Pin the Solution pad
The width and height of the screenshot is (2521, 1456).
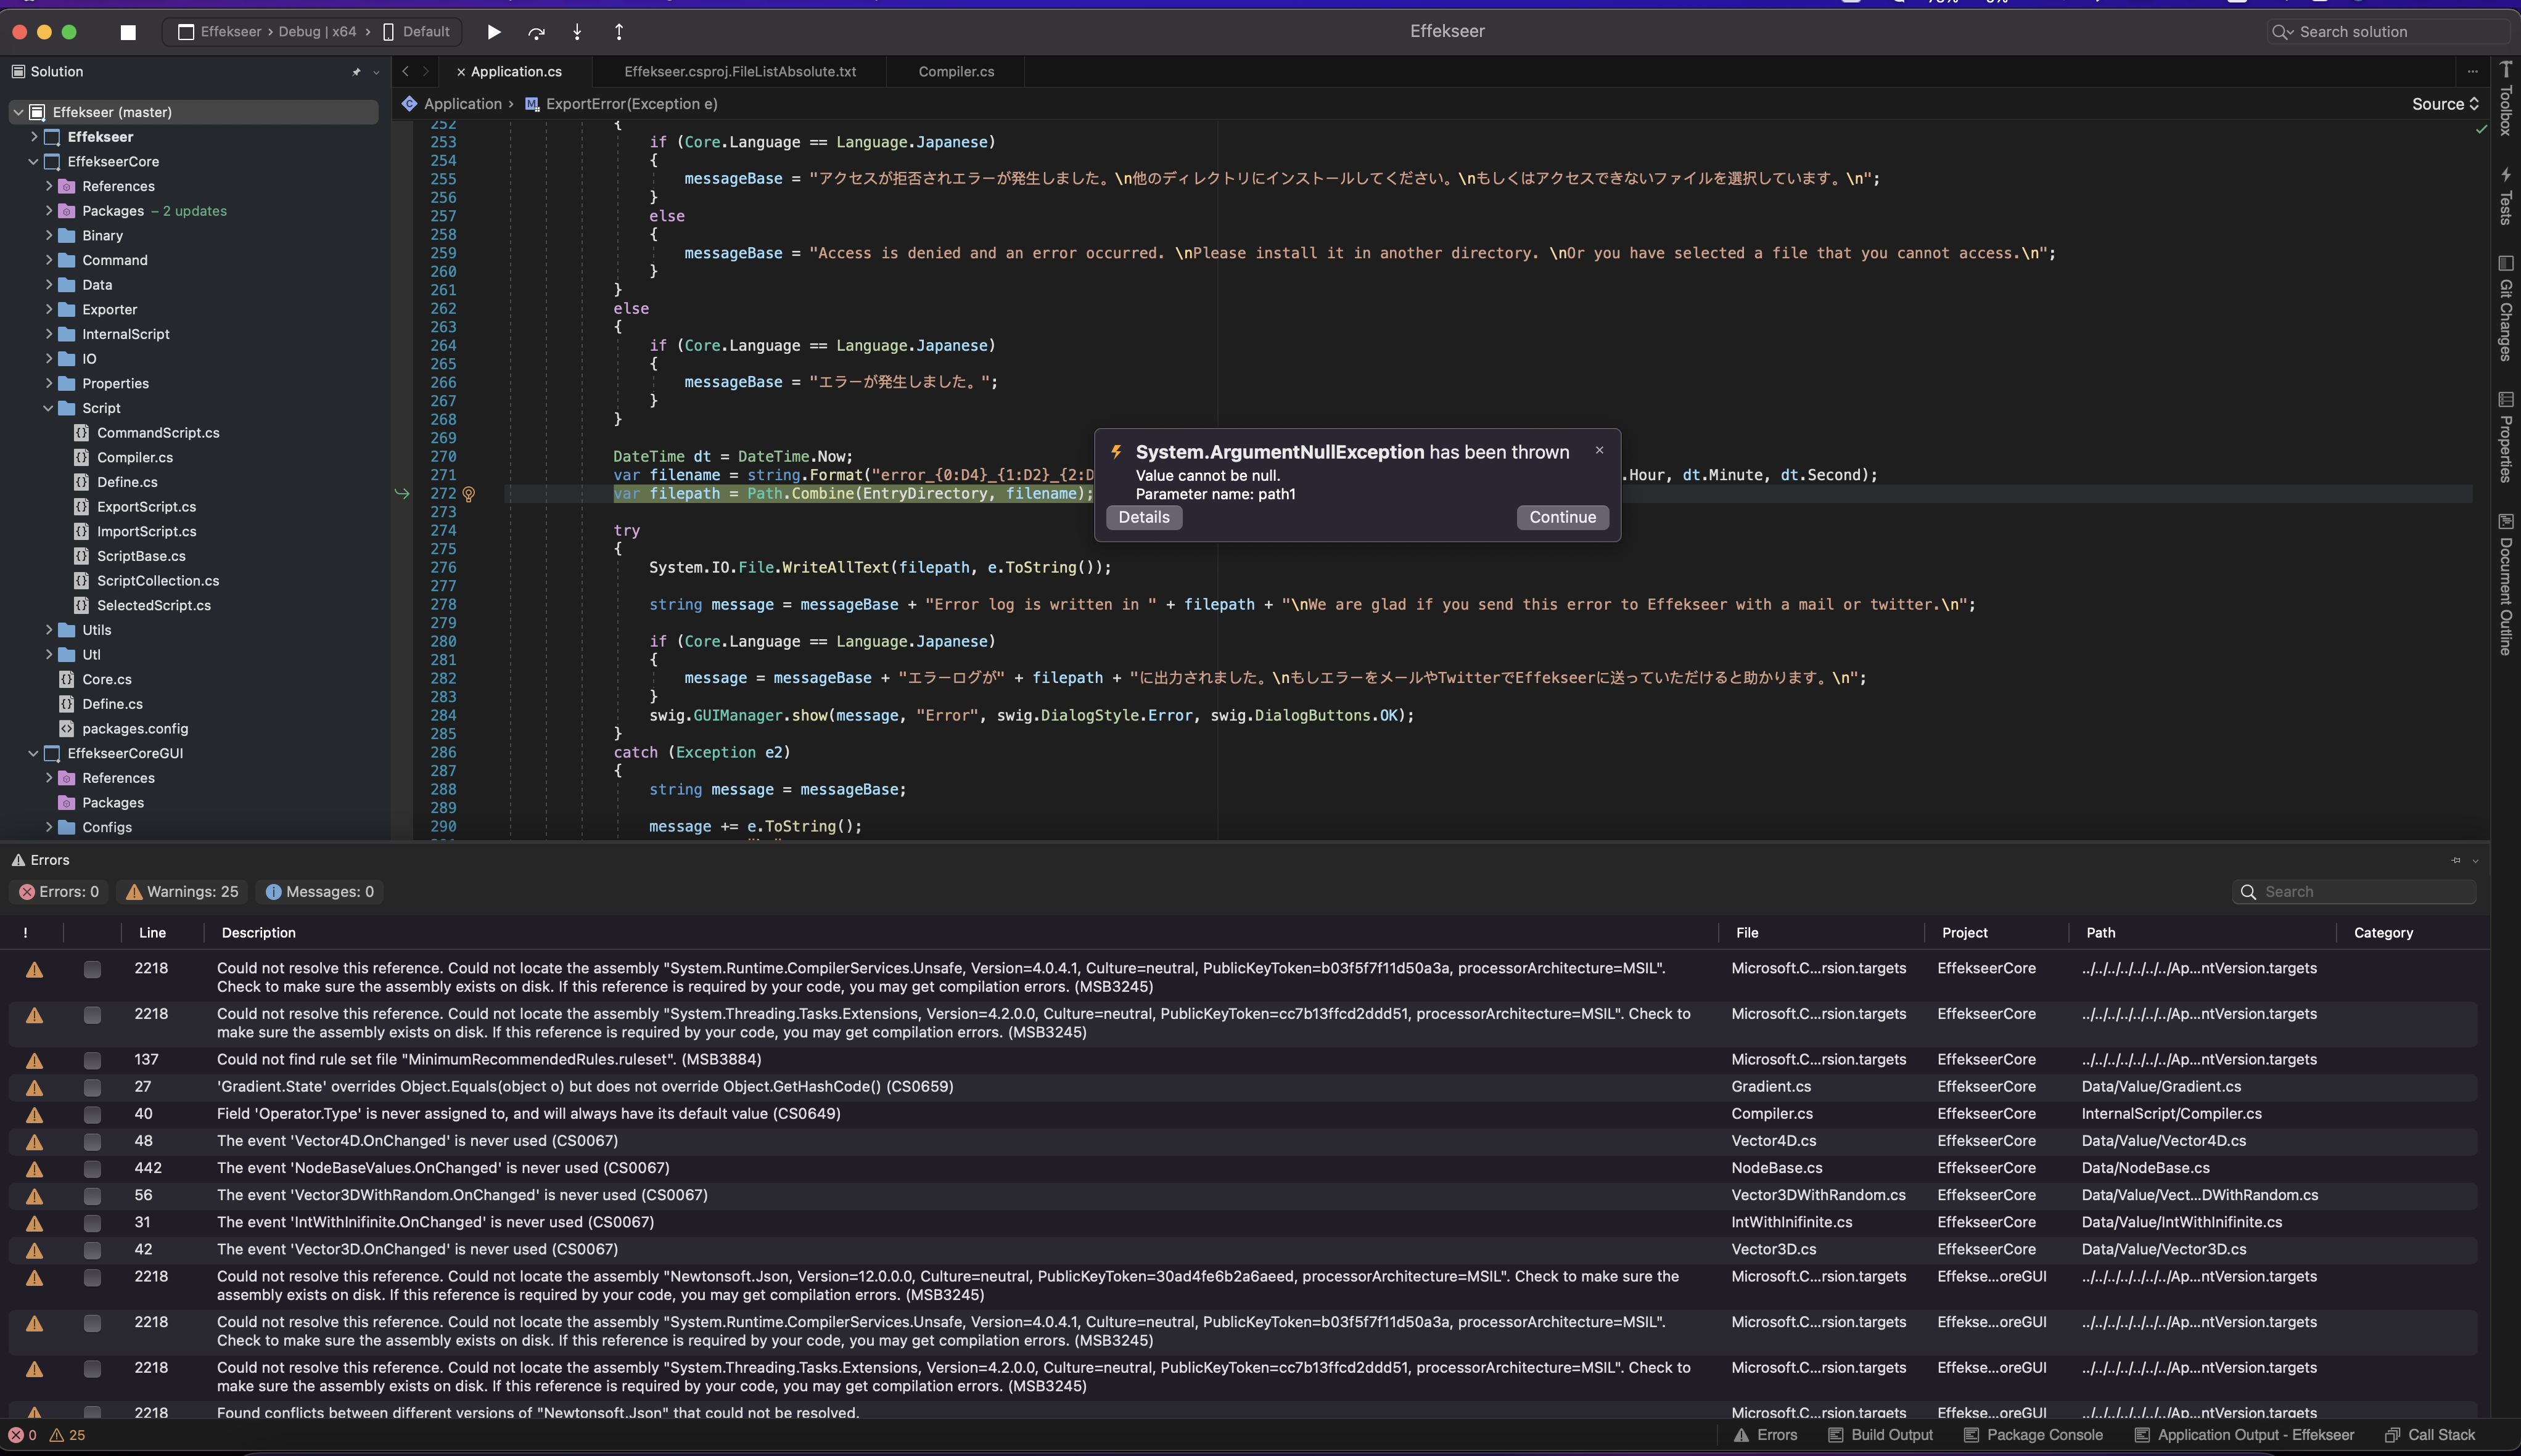(x=356, y=71)
